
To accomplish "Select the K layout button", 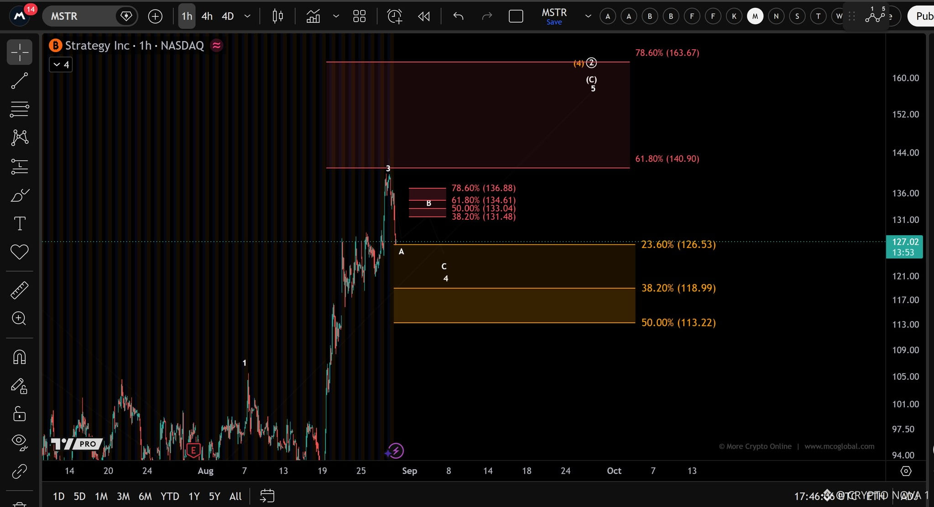I will 734,16.
